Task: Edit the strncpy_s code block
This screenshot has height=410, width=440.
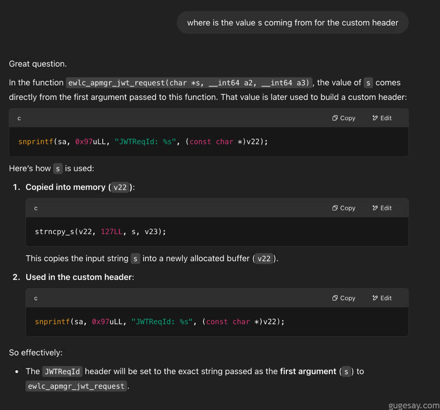Action: click(382, 208)
